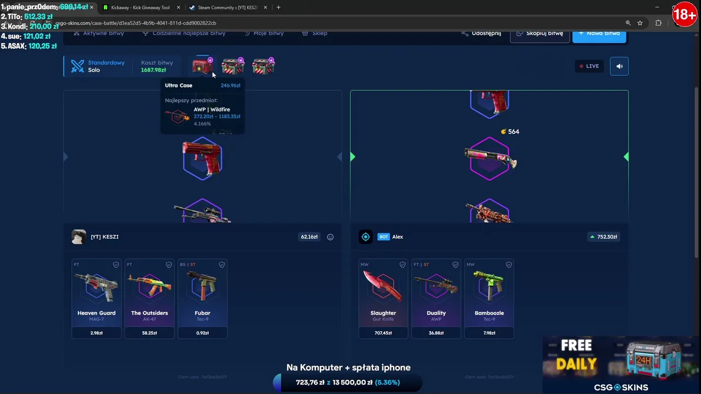Click FREE DAILY CSGO-Skins banner
The image size is (701, 394).
point(622,365)
